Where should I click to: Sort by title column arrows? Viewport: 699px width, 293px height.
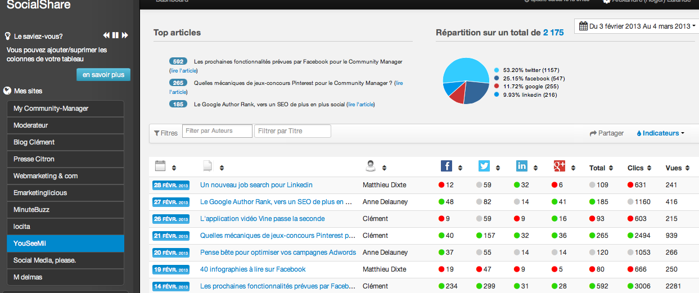point(222,168)
